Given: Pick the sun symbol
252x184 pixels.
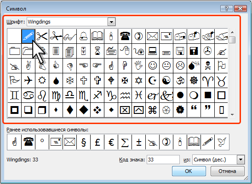Looking at the screenshot, I should [x=42, y=80].
